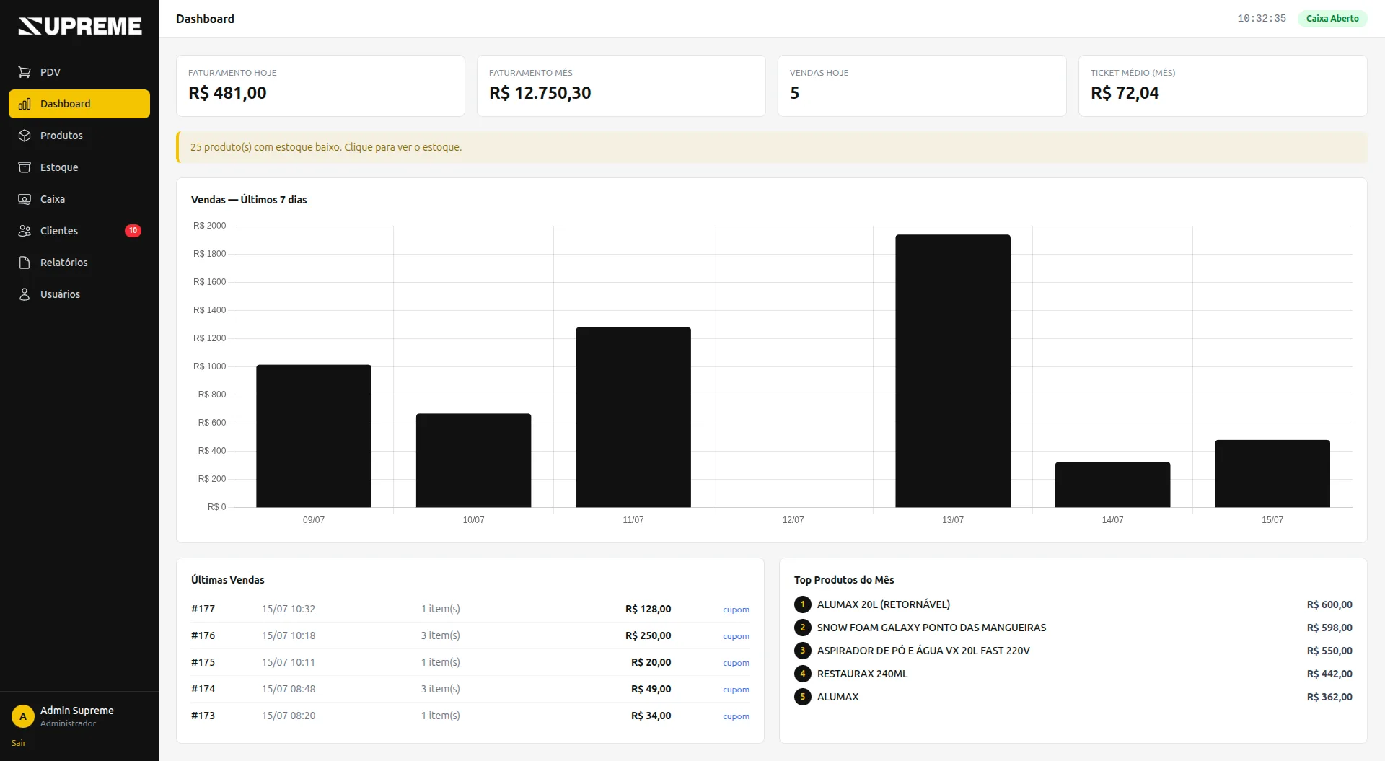Go to the Relatórios menu item

point(79,263)
